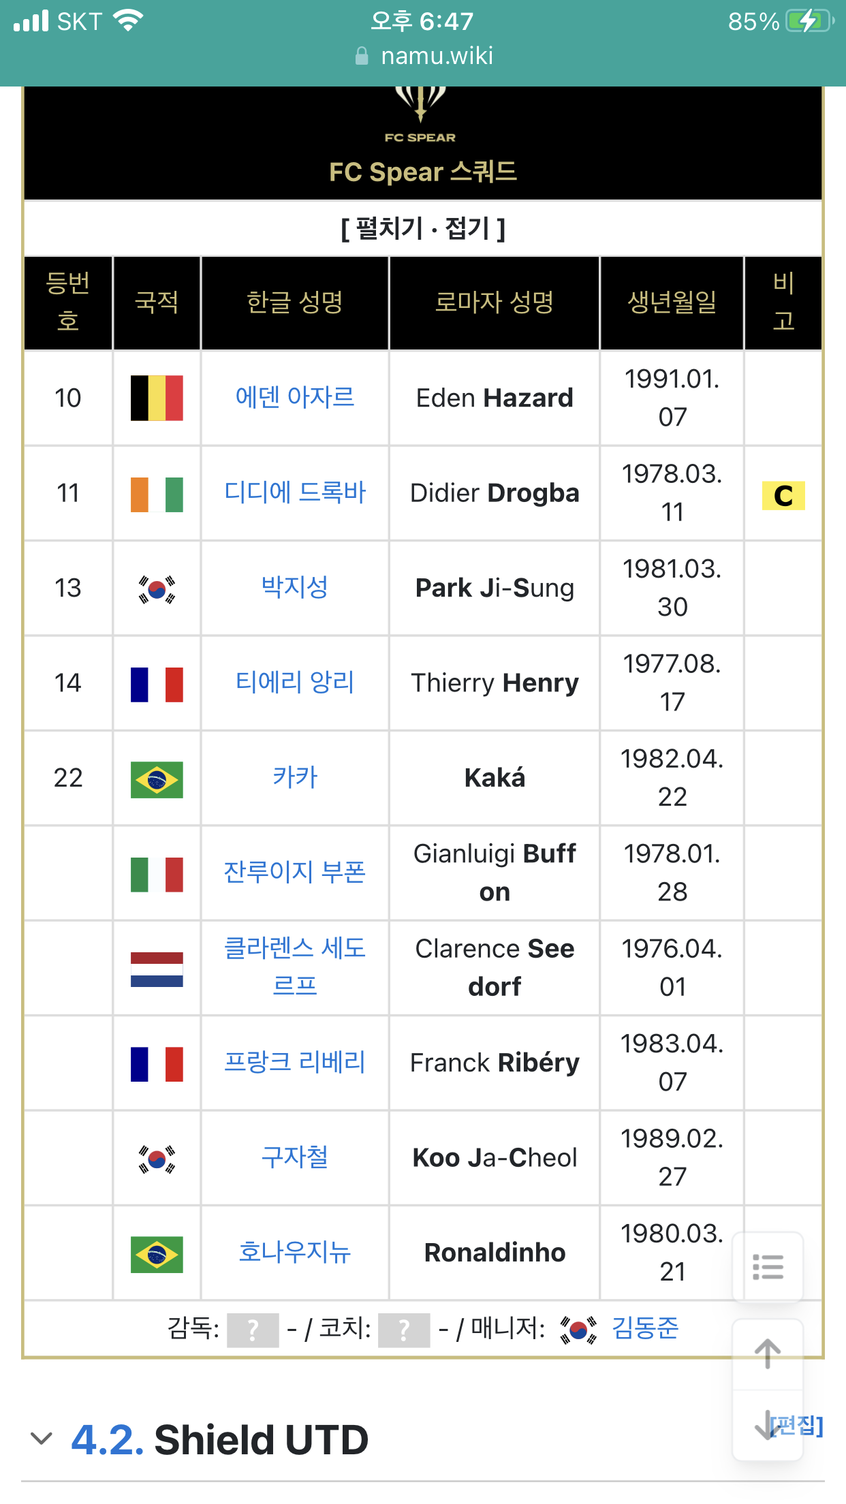
Task: Click the 편집 edit link for section 4.2
Action: [798, 1425]
